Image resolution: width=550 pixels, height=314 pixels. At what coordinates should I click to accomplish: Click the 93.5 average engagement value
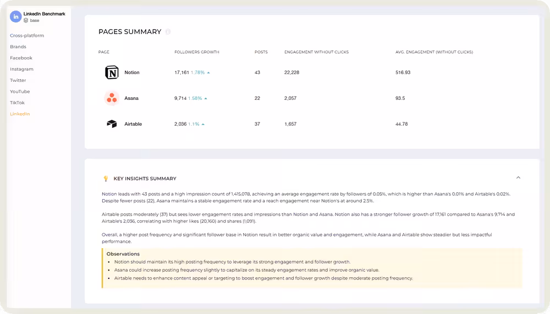(x=400, y=98)
